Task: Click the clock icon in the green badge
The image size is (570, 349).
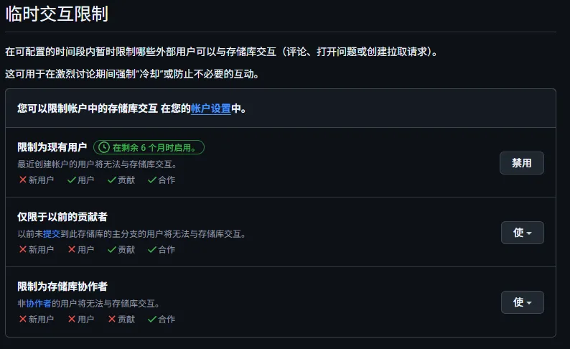Action: click(104, 147)
